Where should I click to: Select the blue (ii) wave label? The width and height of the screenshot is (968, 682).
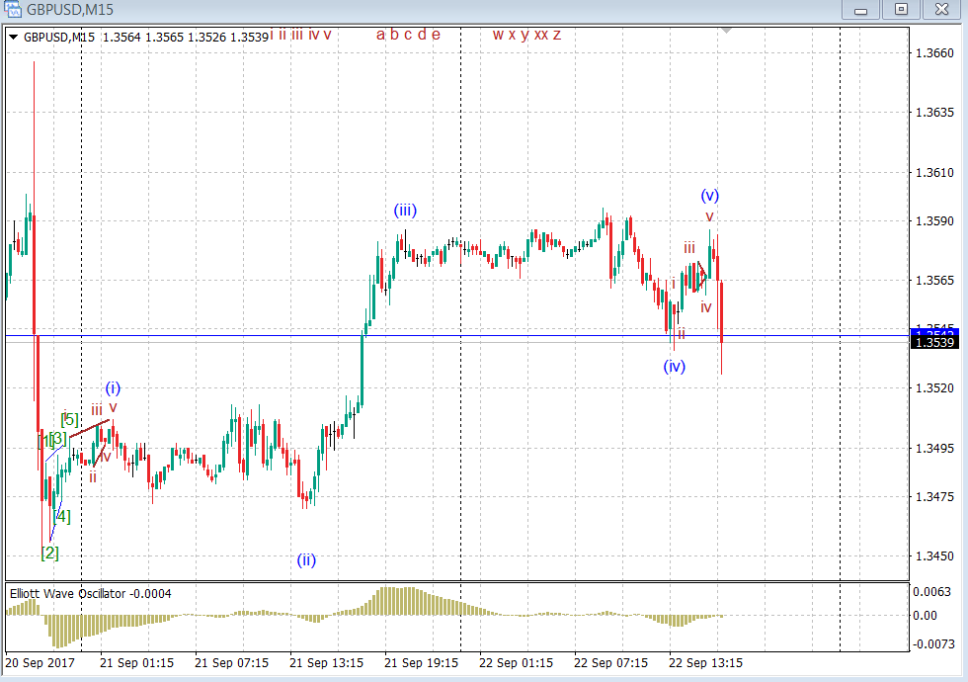[306, 559]
